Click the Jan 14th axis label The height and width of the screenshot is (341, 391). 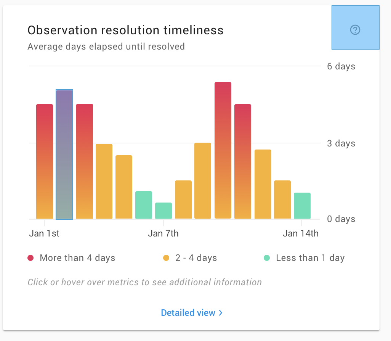(x=301, y=233)
